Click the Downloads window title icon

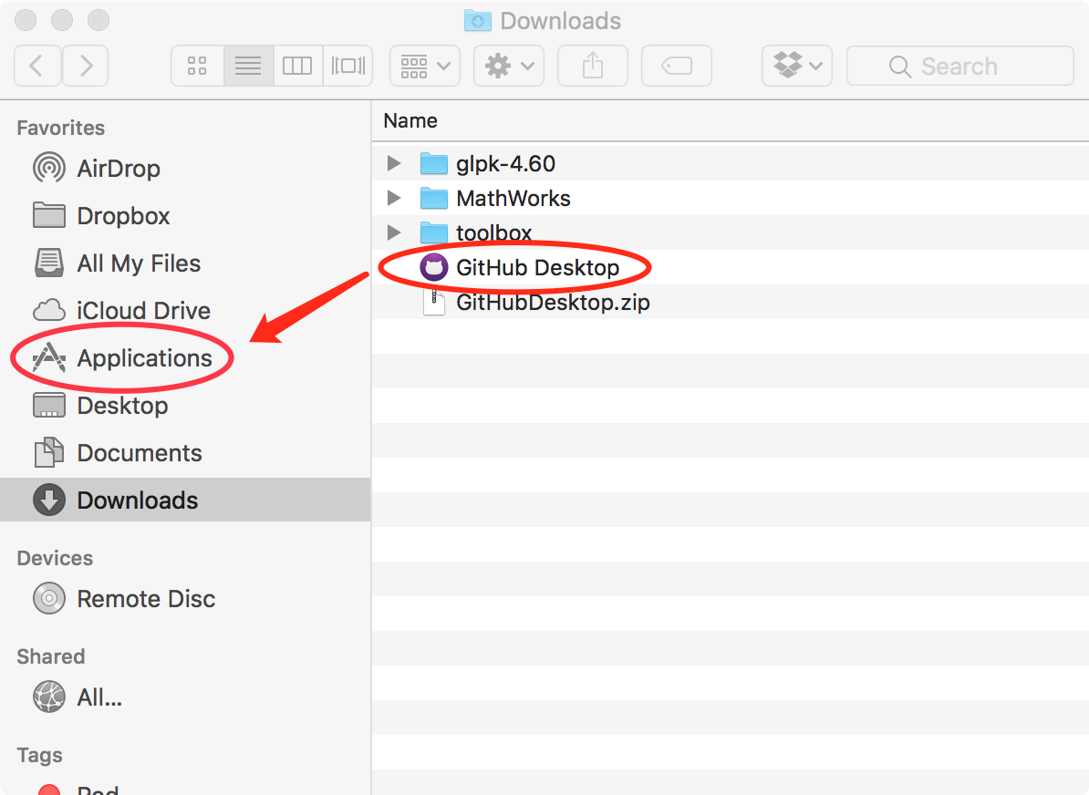click(x=477, y=21)
